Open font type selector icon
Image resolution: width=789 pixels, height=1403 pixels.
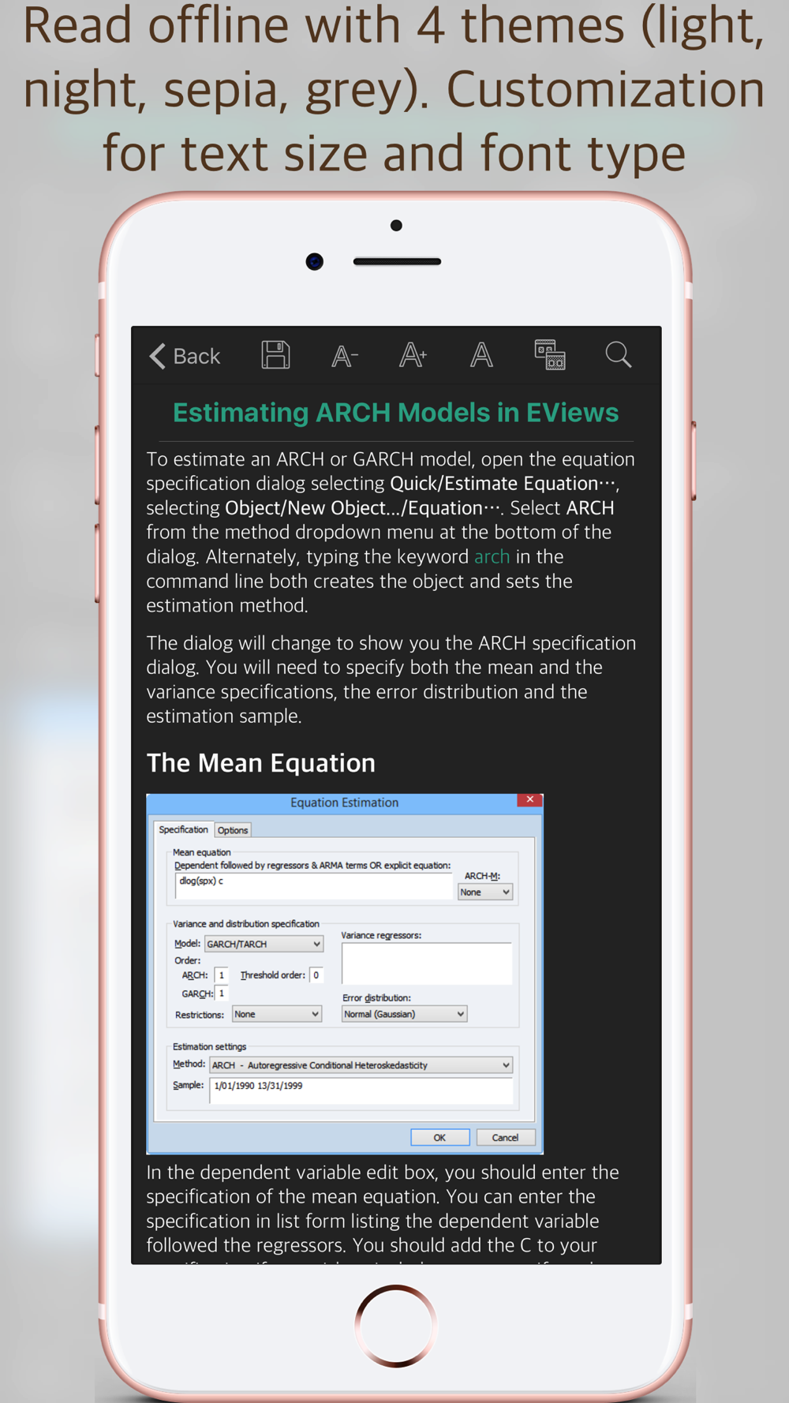481,356
